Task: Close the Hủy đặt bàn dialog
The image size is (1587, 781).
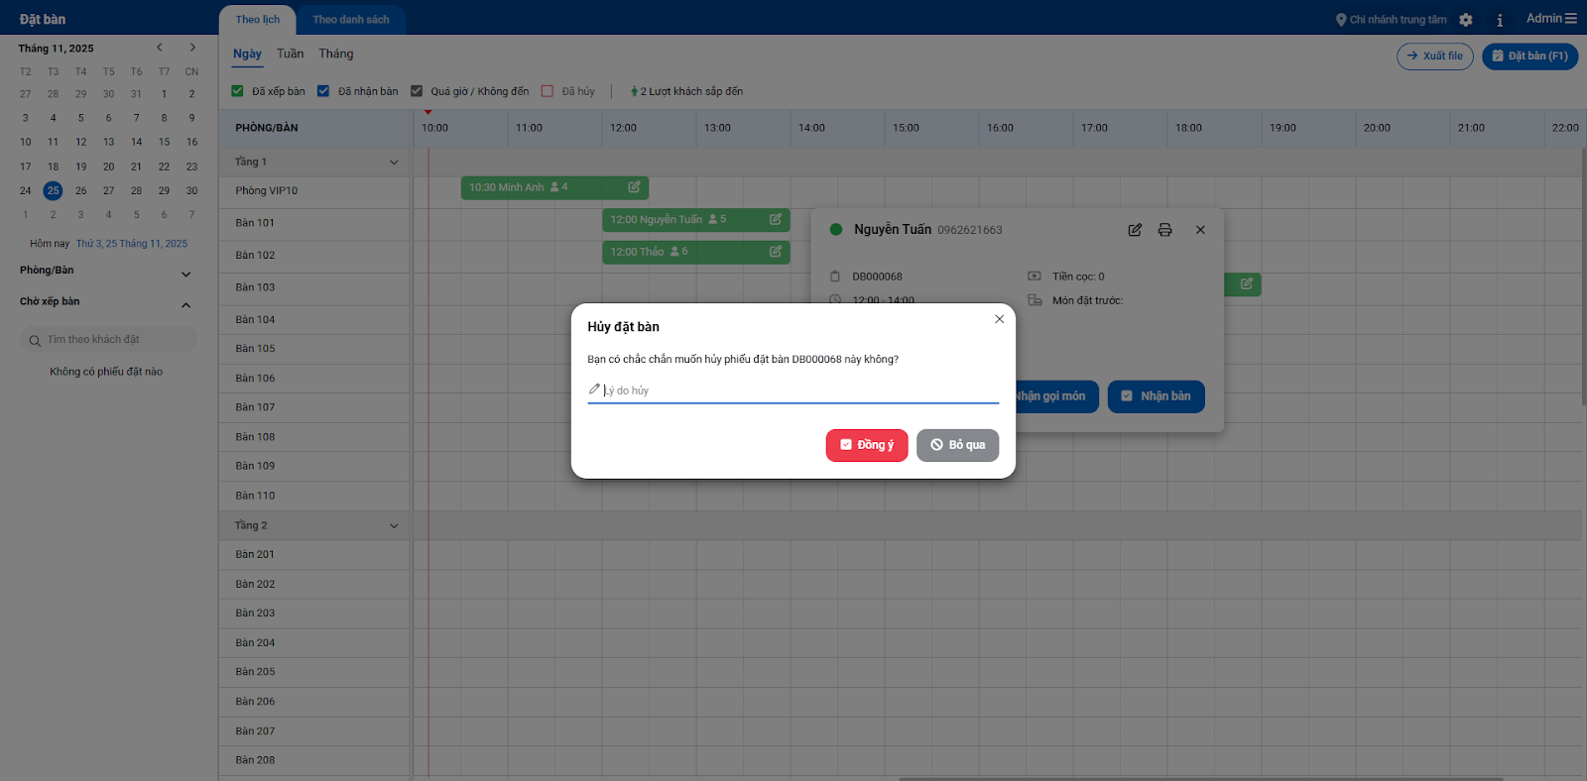Action: (999, 319)
